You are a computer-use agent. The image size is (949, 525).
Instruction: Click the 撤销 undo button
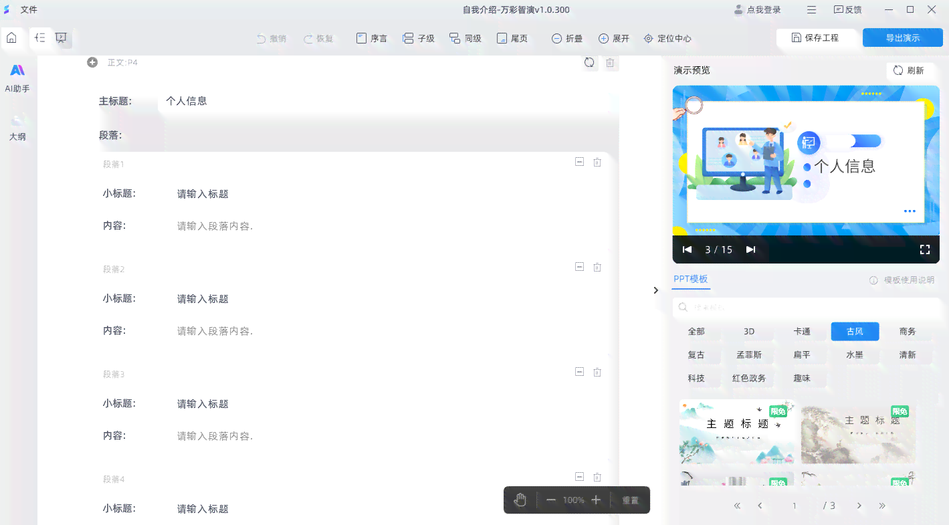coord(272,39)
